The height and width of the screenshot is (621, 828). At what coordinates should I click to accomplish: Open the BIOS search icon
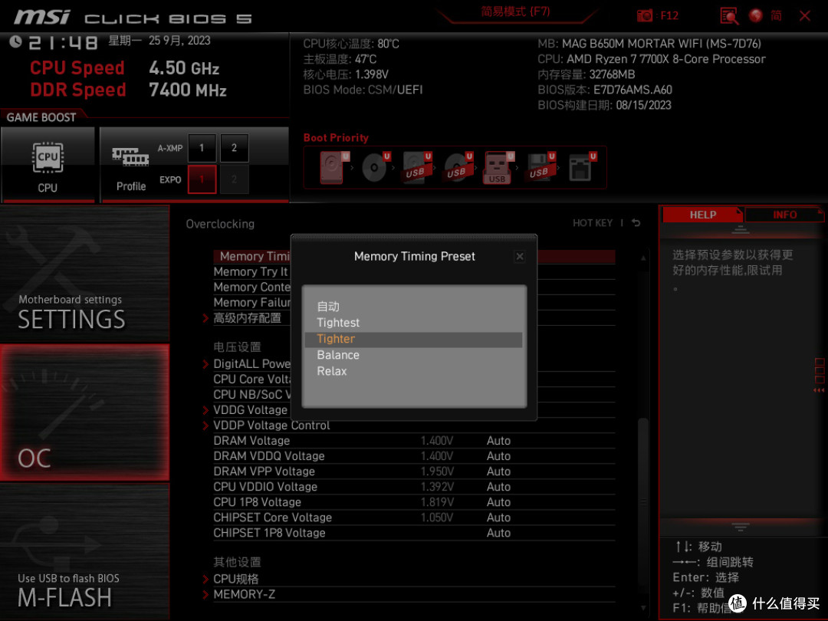click(729, 16)
